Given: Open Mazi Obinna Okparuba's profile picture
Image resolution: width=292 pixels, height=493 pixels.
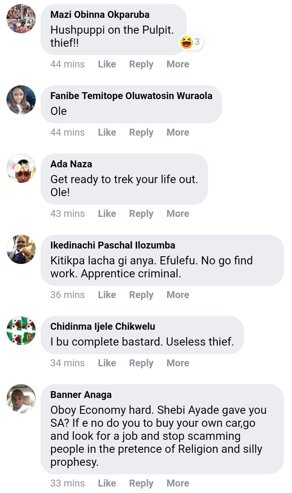Looking at the screenshot, I should tap(21, 19).
